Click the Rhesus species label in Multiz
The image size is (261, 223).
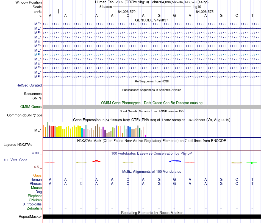pyautogui.click(x=36, y=183)
